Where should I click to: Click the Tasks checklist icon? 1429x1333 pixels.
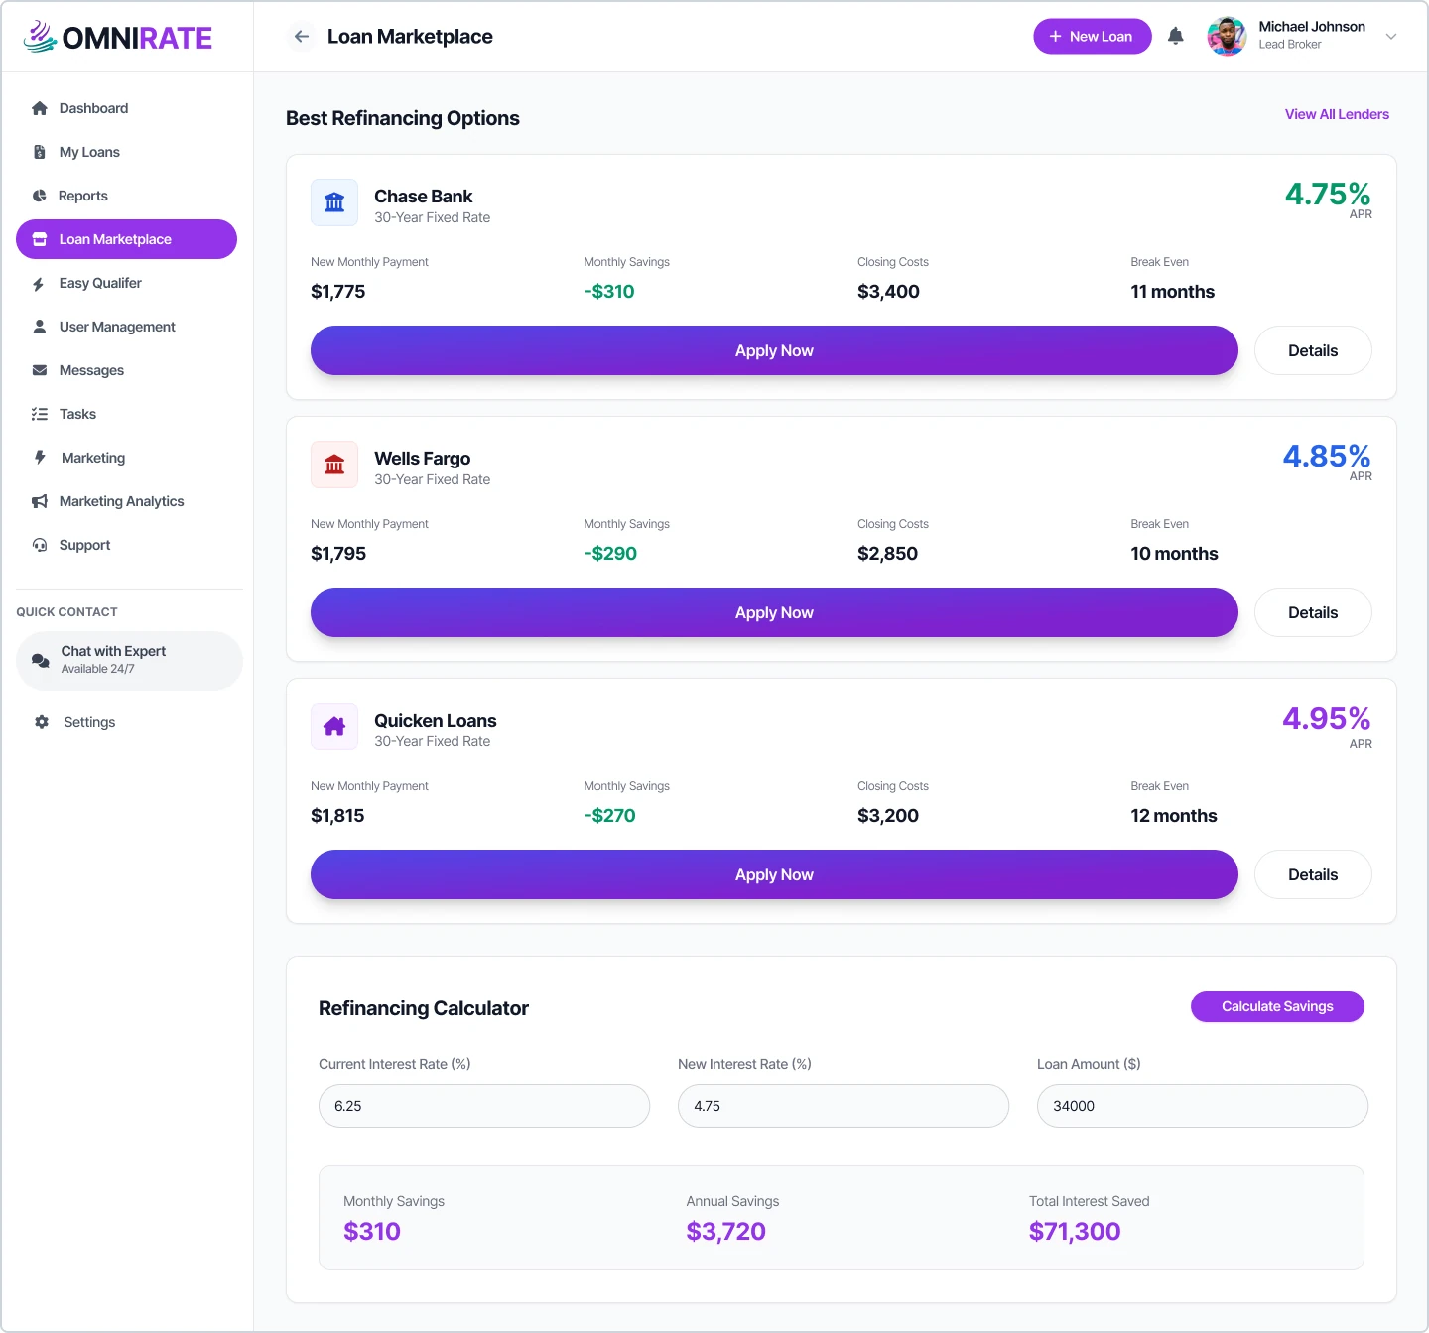pyautogui.click(x=40, y=414)
